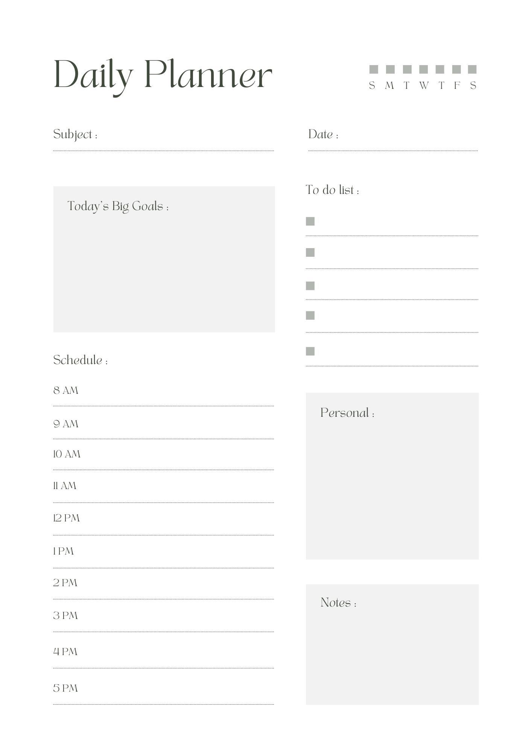Select the 3 PM schedule line
The height and width of the screenshot is (753, 532).
point(164,621)
